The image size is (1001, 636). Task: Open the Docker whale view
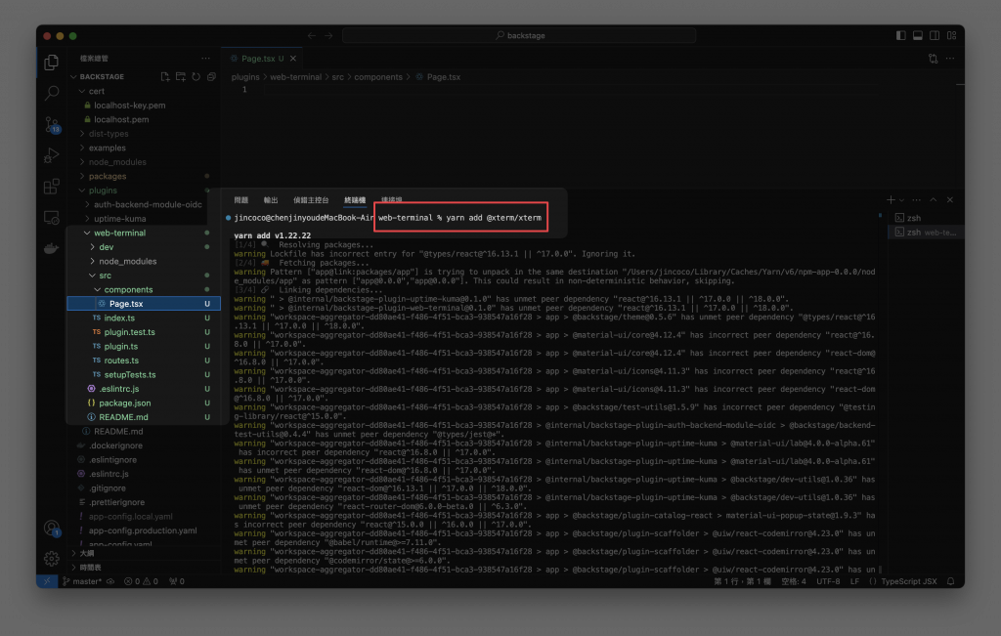tap(52, 248)
